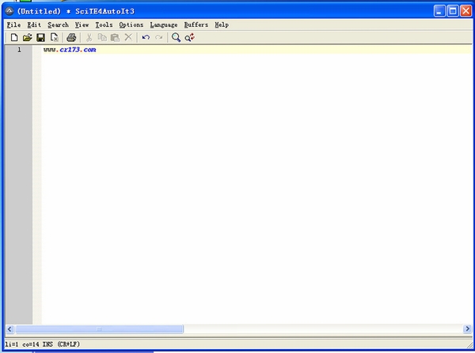Save the file with floppy disk icon
475x353 pixels.
click(x=40, y=37)
